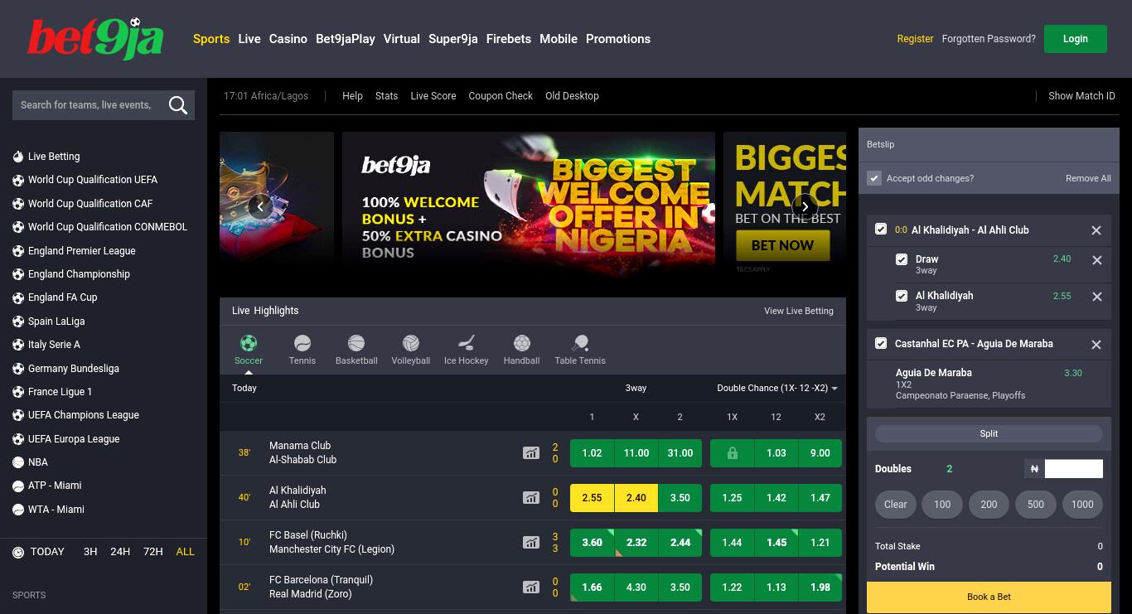Select the Table Tennis sport icon
The height and width of the screenshot is (614, 1132).
coord(580,350)
